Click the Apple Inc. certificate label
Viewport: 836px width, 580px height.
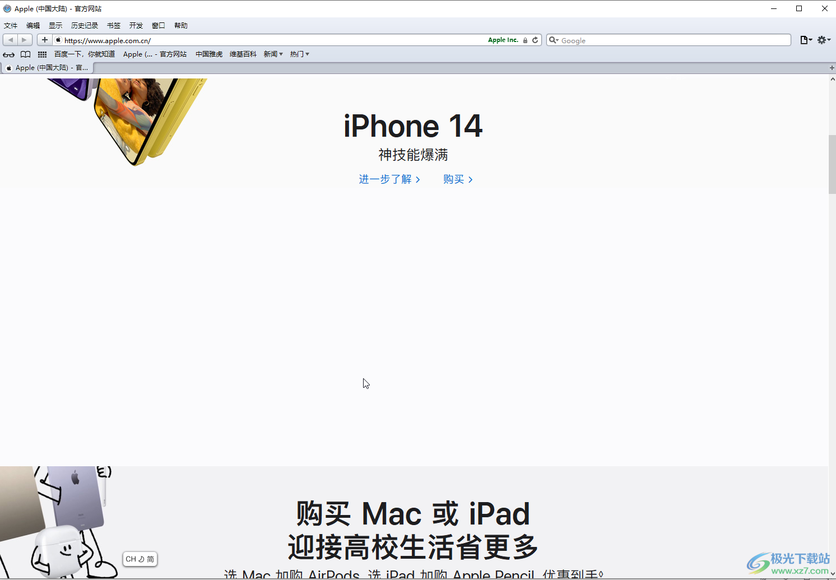tap(503, 40)
